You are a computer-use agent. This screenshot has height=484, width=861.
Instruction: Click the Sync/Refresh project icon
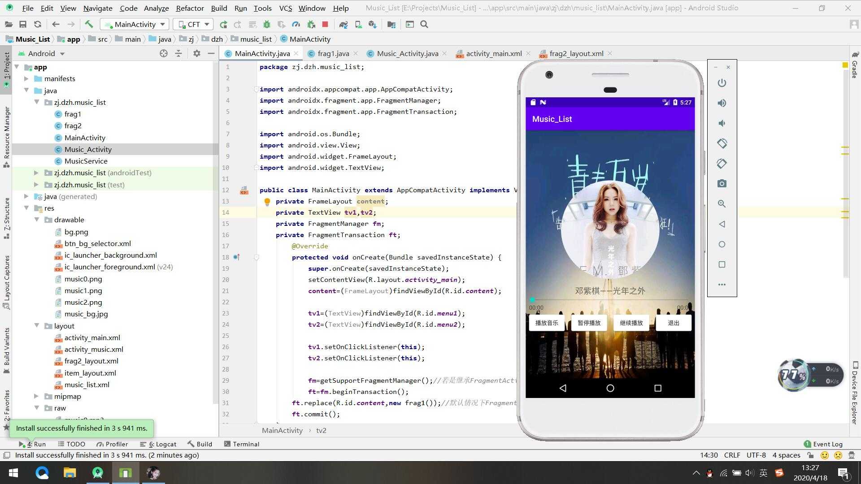tap(38, 24)
